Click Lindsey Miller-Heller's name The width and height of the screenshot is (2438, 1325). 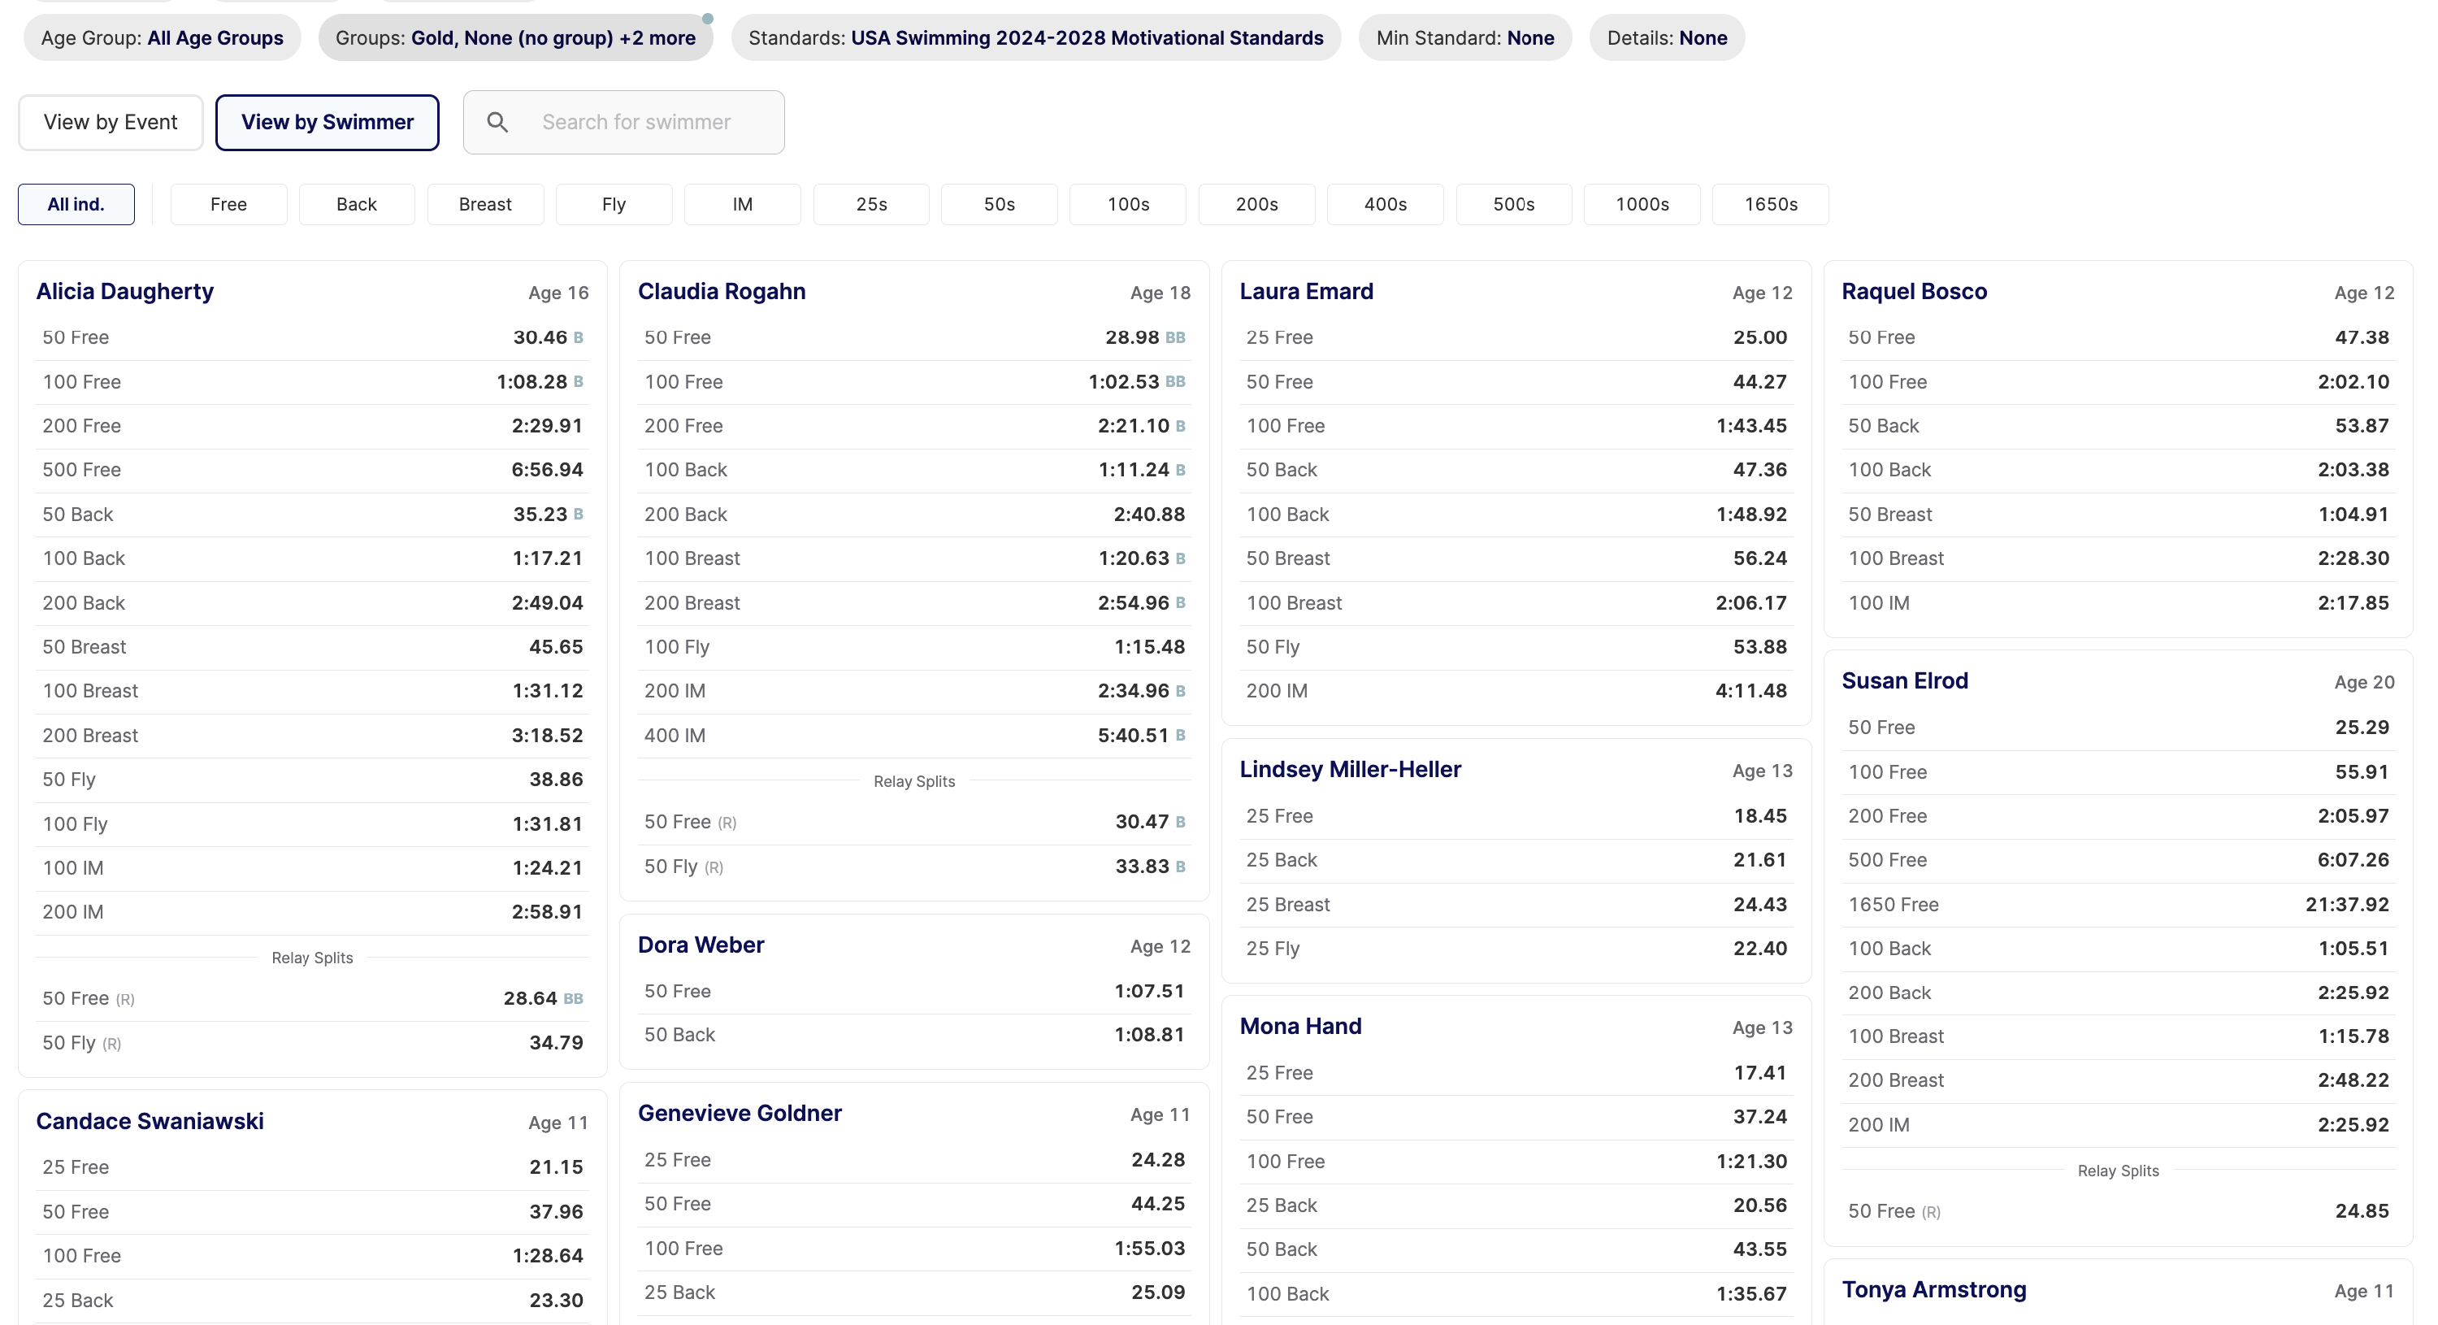point(1350,770)
